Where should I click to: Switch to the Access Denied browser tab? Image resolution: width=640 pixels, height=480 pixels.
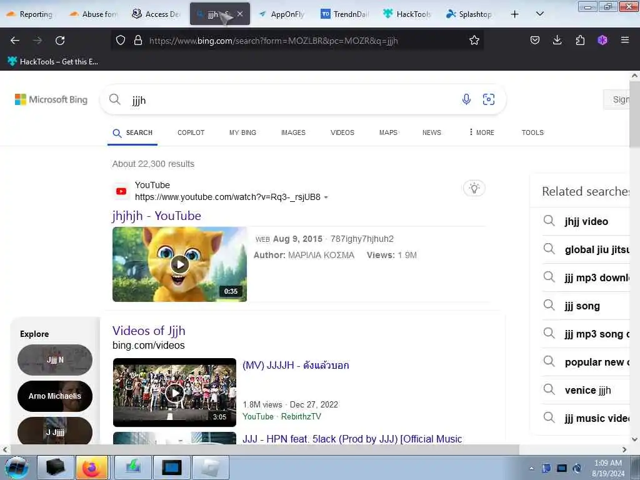coord(156,14)
